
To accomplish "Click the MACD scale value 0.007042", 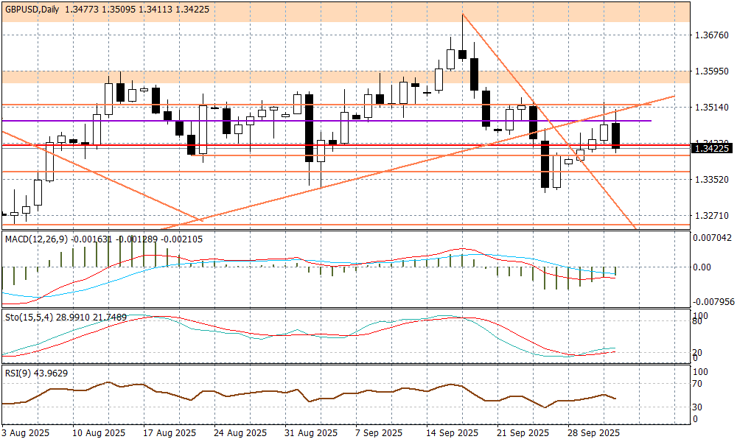I will pos(713,237).
